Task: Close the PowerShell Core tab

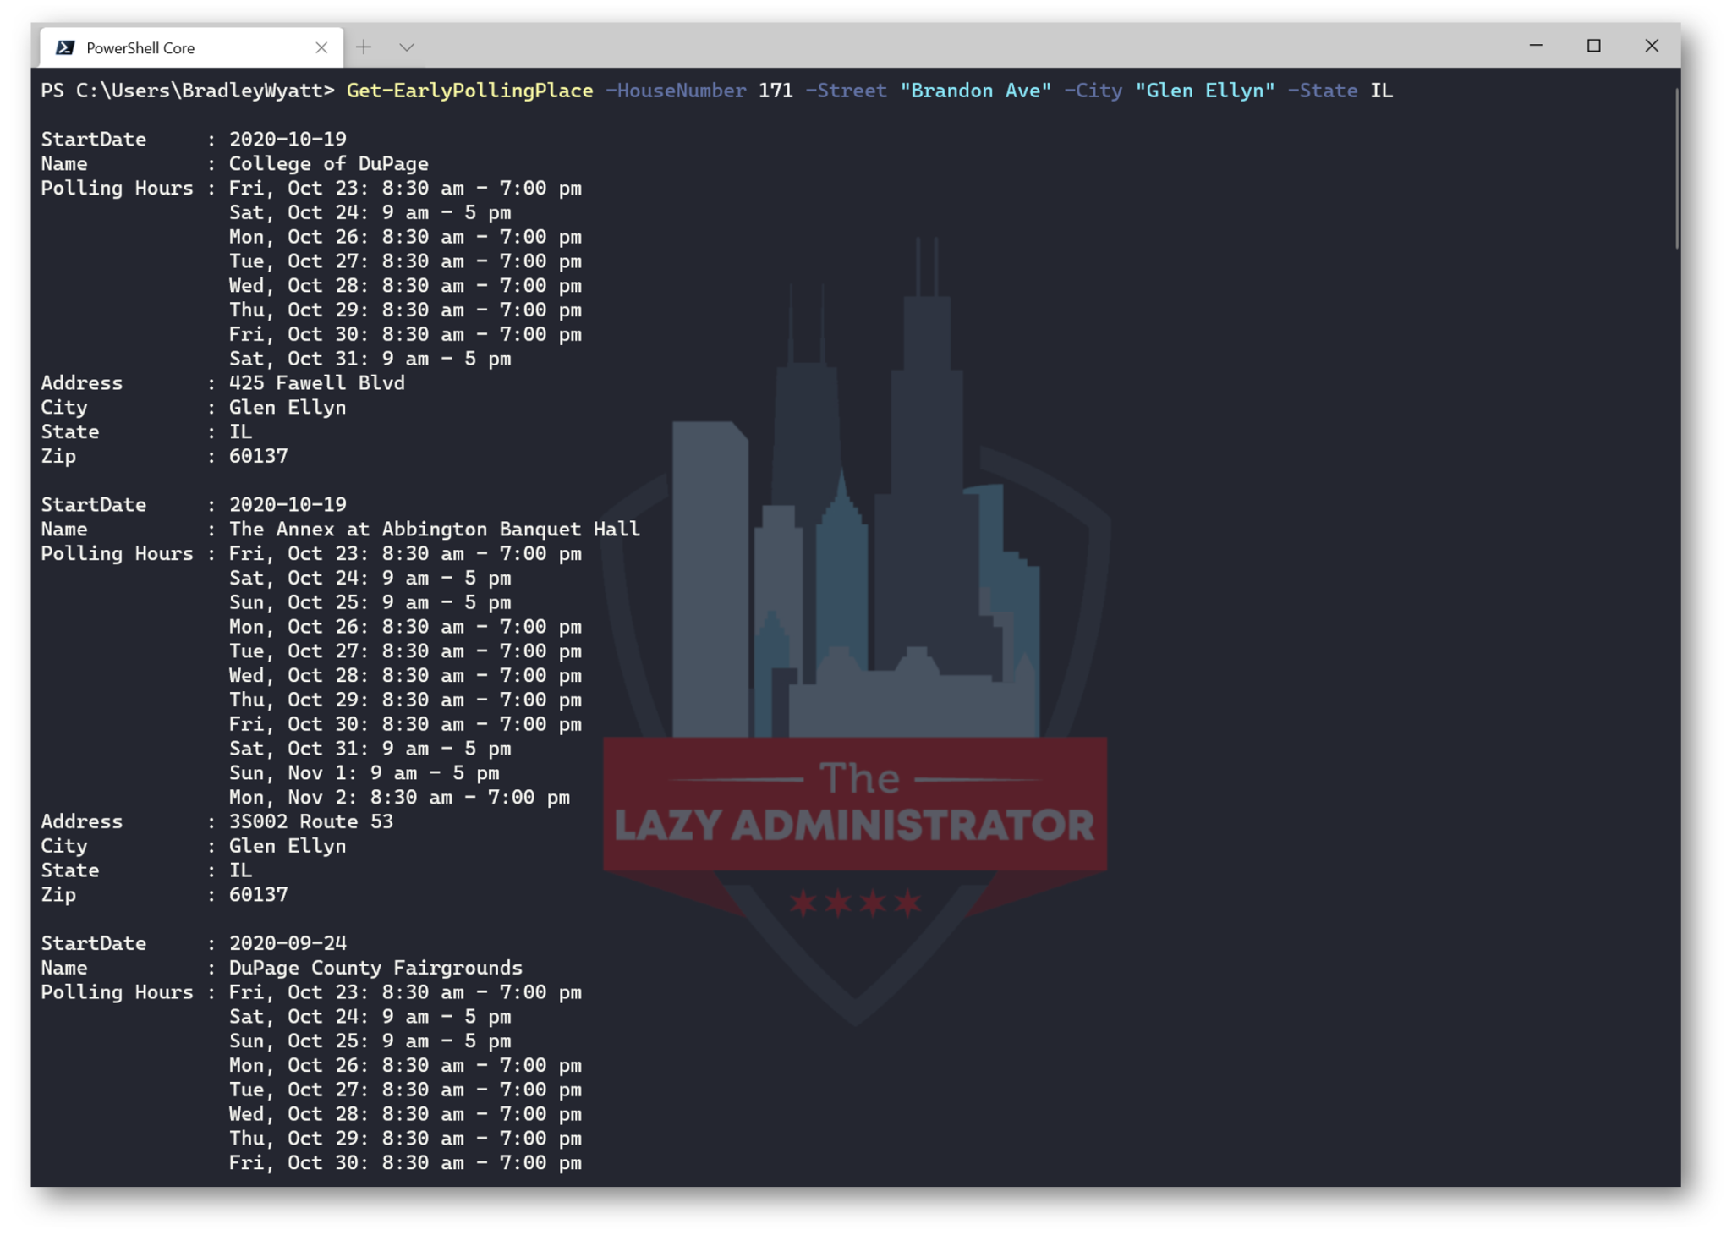Action: pyautogui.click(x=321, y=47)
